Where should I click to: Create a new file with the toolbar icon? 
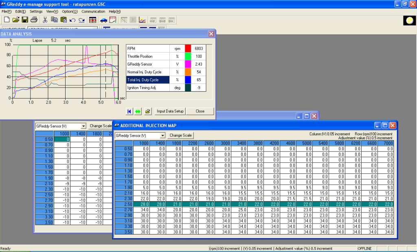7,20
